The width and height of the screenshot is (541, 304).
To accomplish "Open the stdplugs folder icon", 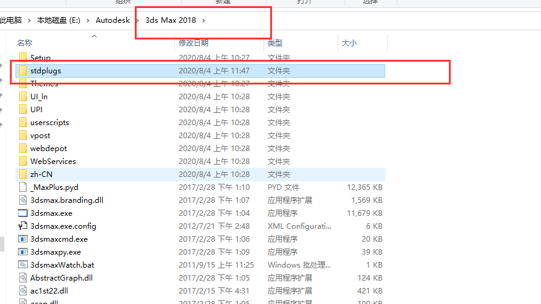I will 23,70.
